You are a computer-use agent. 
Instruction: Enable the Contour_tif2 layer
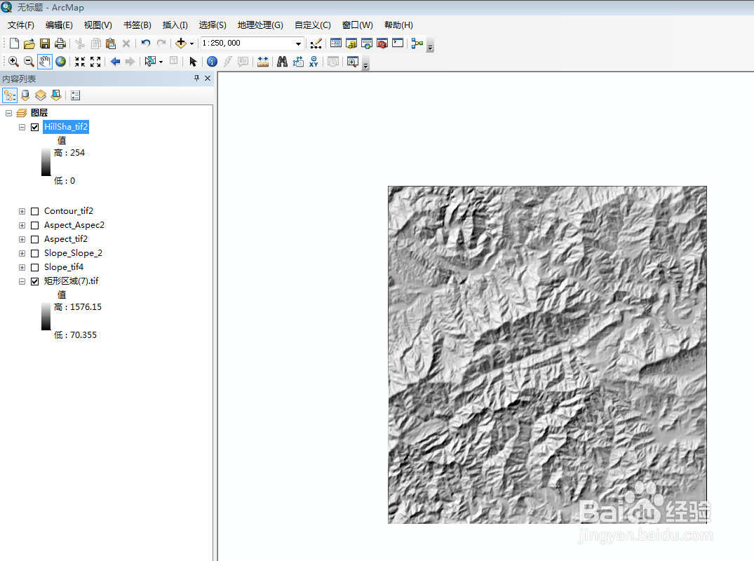coord(34,212)
